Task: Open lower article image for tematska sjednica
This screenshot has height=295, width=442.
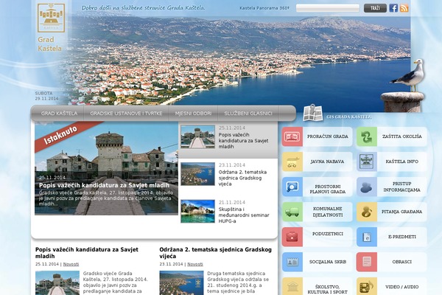Action: pyautogui.click(x=181, y=283)
